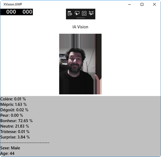
Task: Toggle Display Layout Adorners icon
Action: [84, 13]
